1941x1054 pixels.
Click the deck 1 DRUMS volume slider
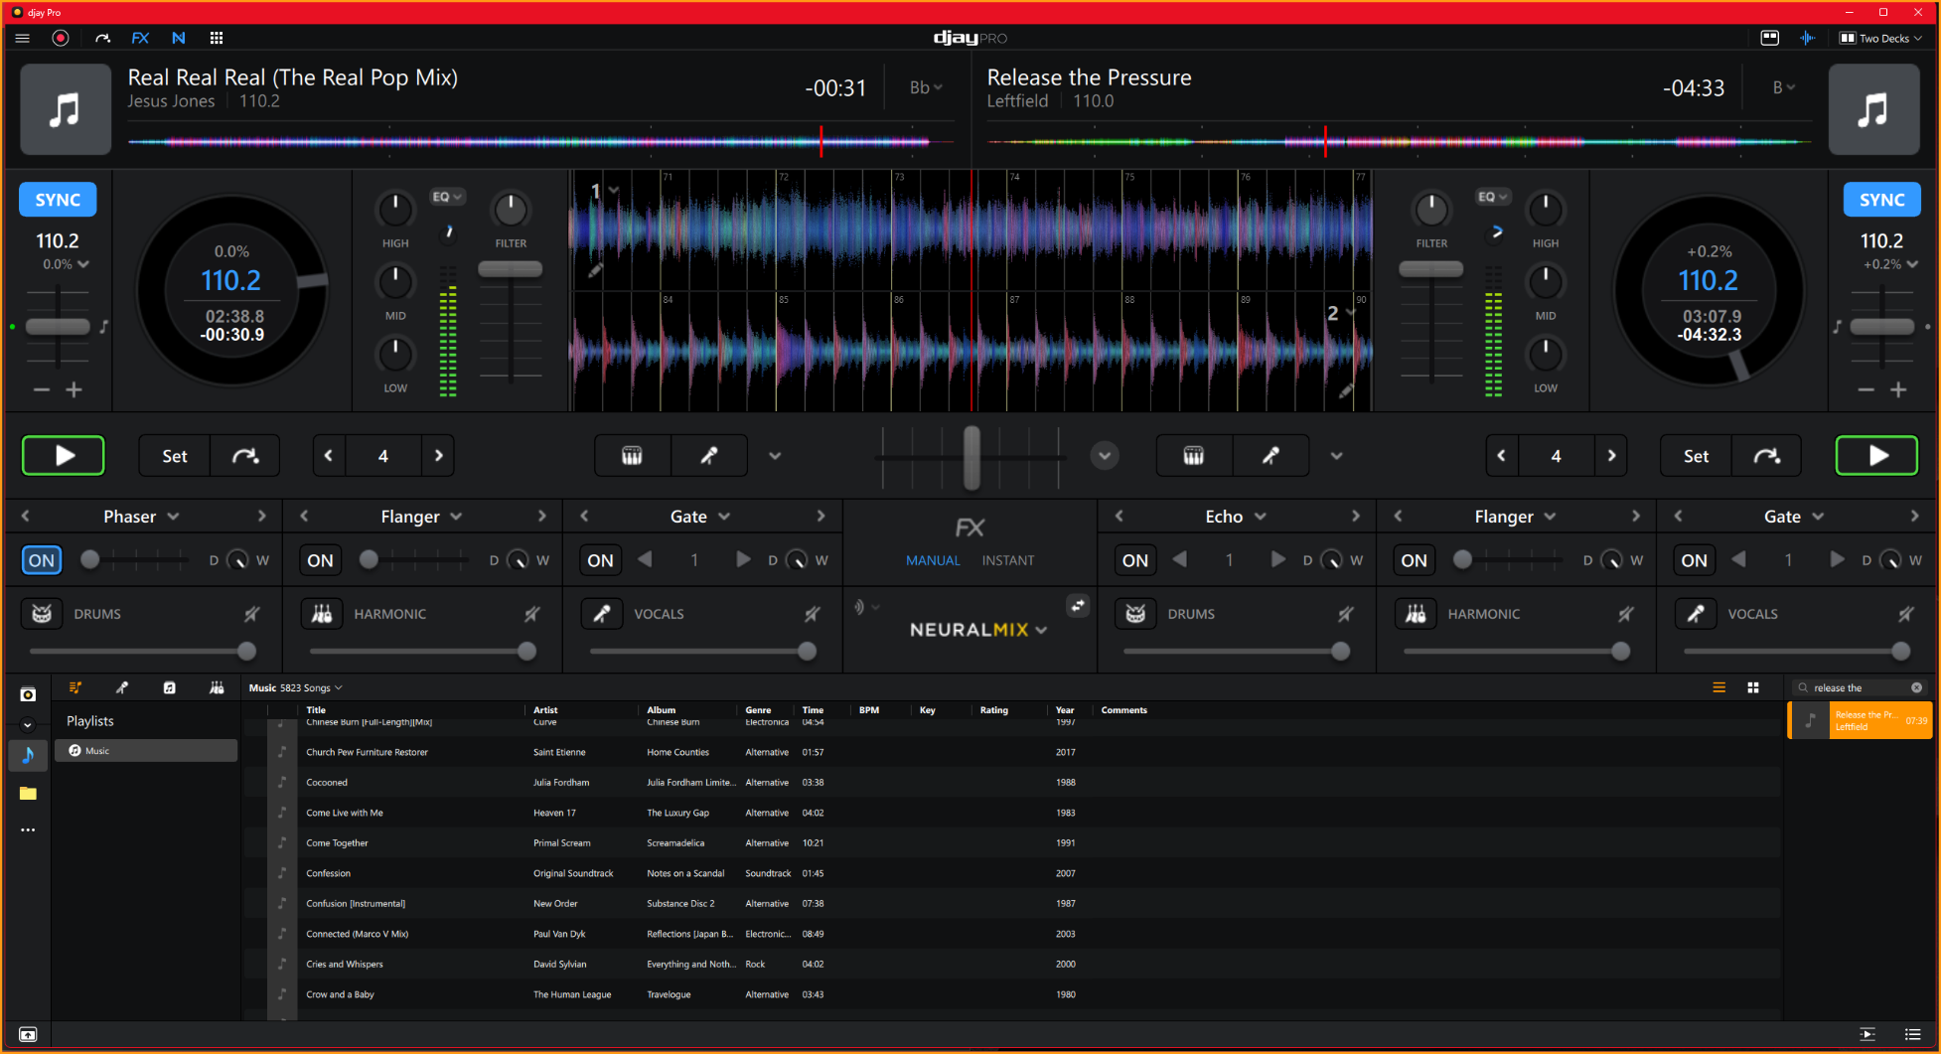[x=143, y=652]
